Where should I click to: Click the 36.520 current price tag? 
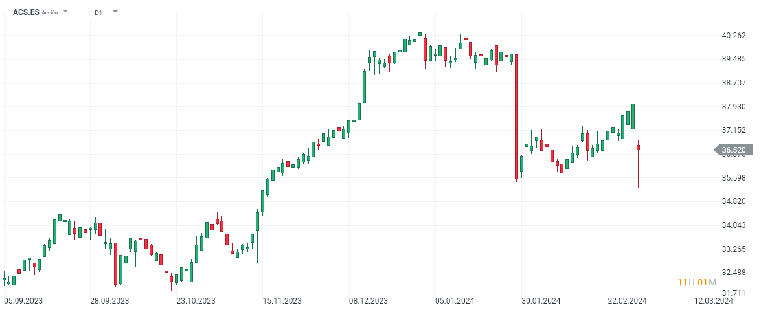(733, 150)
